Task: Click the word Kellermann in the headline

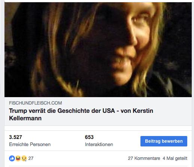Action: point(25,118)
